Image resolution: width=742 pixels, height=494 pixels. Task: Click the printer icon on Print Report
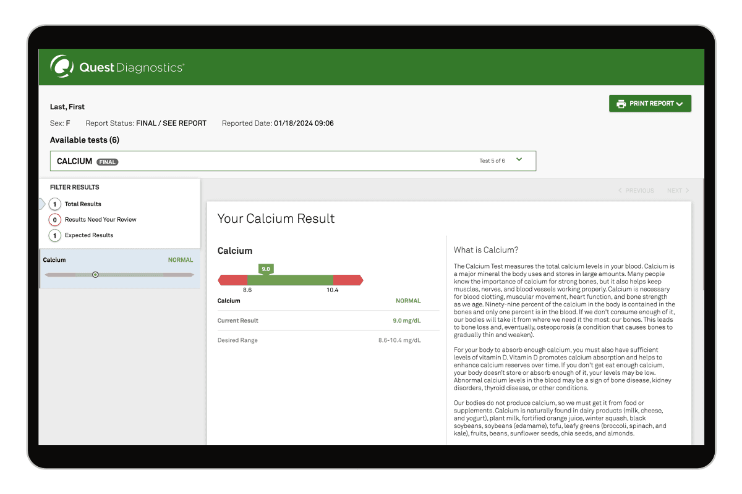tap(621, 104)
